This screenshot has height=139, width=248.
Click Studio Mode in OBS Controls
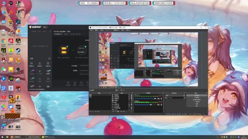[197, 102]
